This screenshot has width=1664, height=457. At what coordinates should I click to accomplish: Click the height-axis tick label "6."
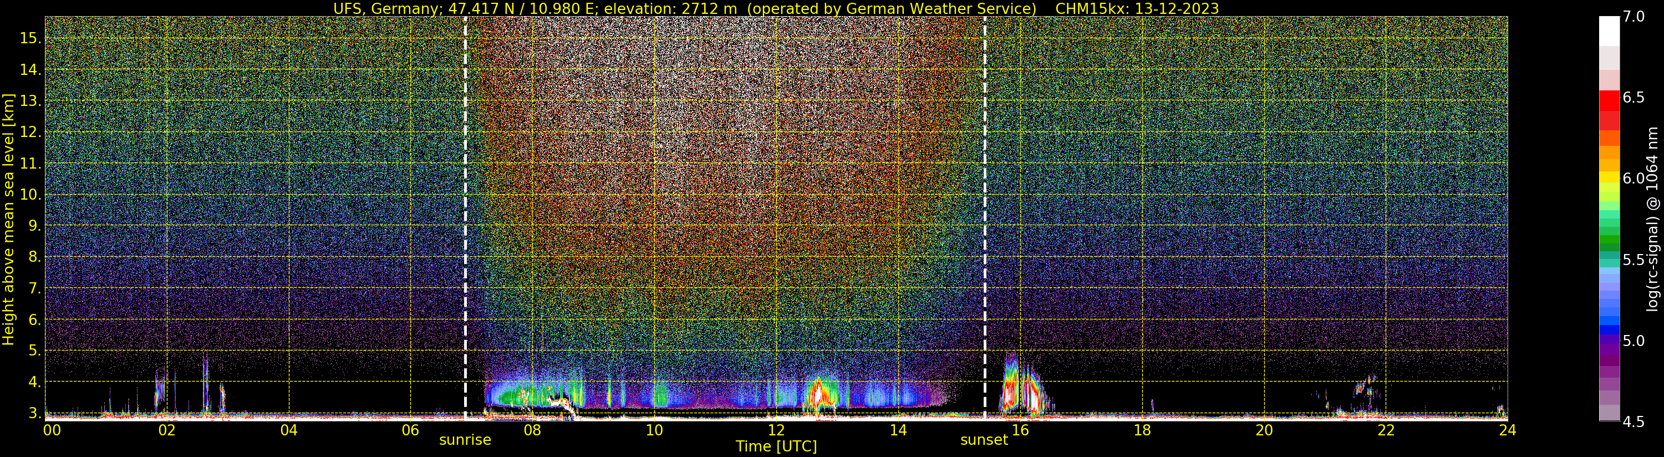point(34,319)
